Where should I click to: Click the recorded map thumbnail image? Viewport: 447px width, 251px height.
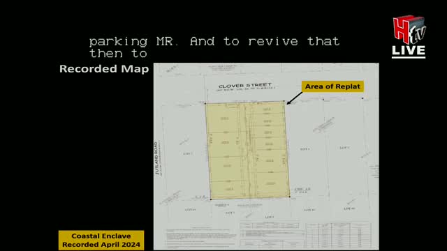266,156
